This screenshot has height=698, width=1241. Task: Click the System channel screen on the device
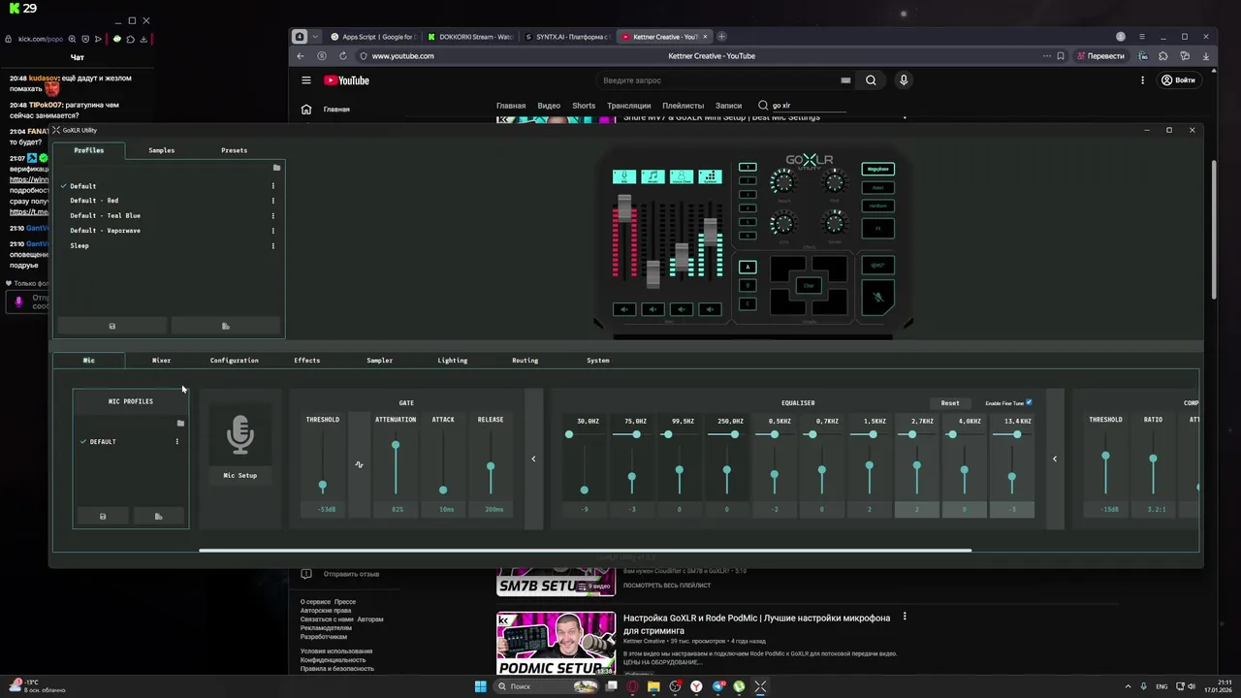coord(710,176)
